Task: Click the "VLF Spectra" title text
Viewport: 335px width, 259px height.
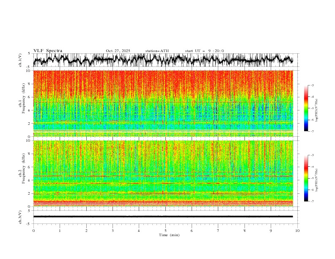Action: [48, 51]
